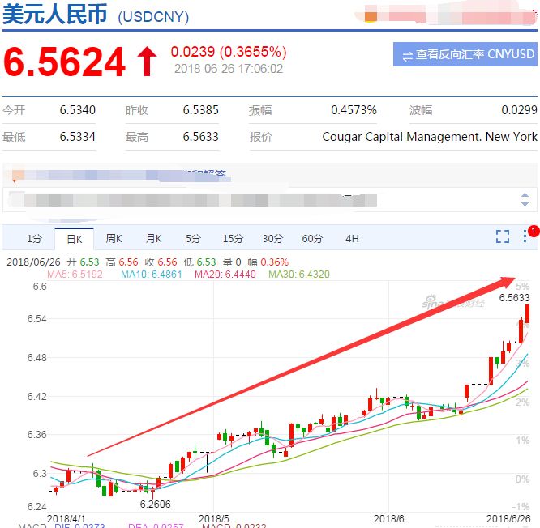The height and width of the screenshot is (528, 540).
Task: Click the timestamp 2018-06-26 17:06:02
Action: pos(229,69)
